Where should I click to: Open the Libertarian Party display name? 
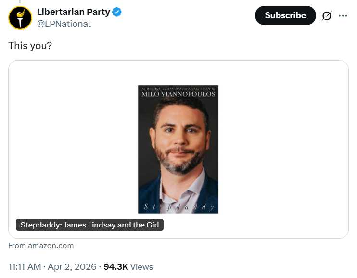tap(73, 12)
